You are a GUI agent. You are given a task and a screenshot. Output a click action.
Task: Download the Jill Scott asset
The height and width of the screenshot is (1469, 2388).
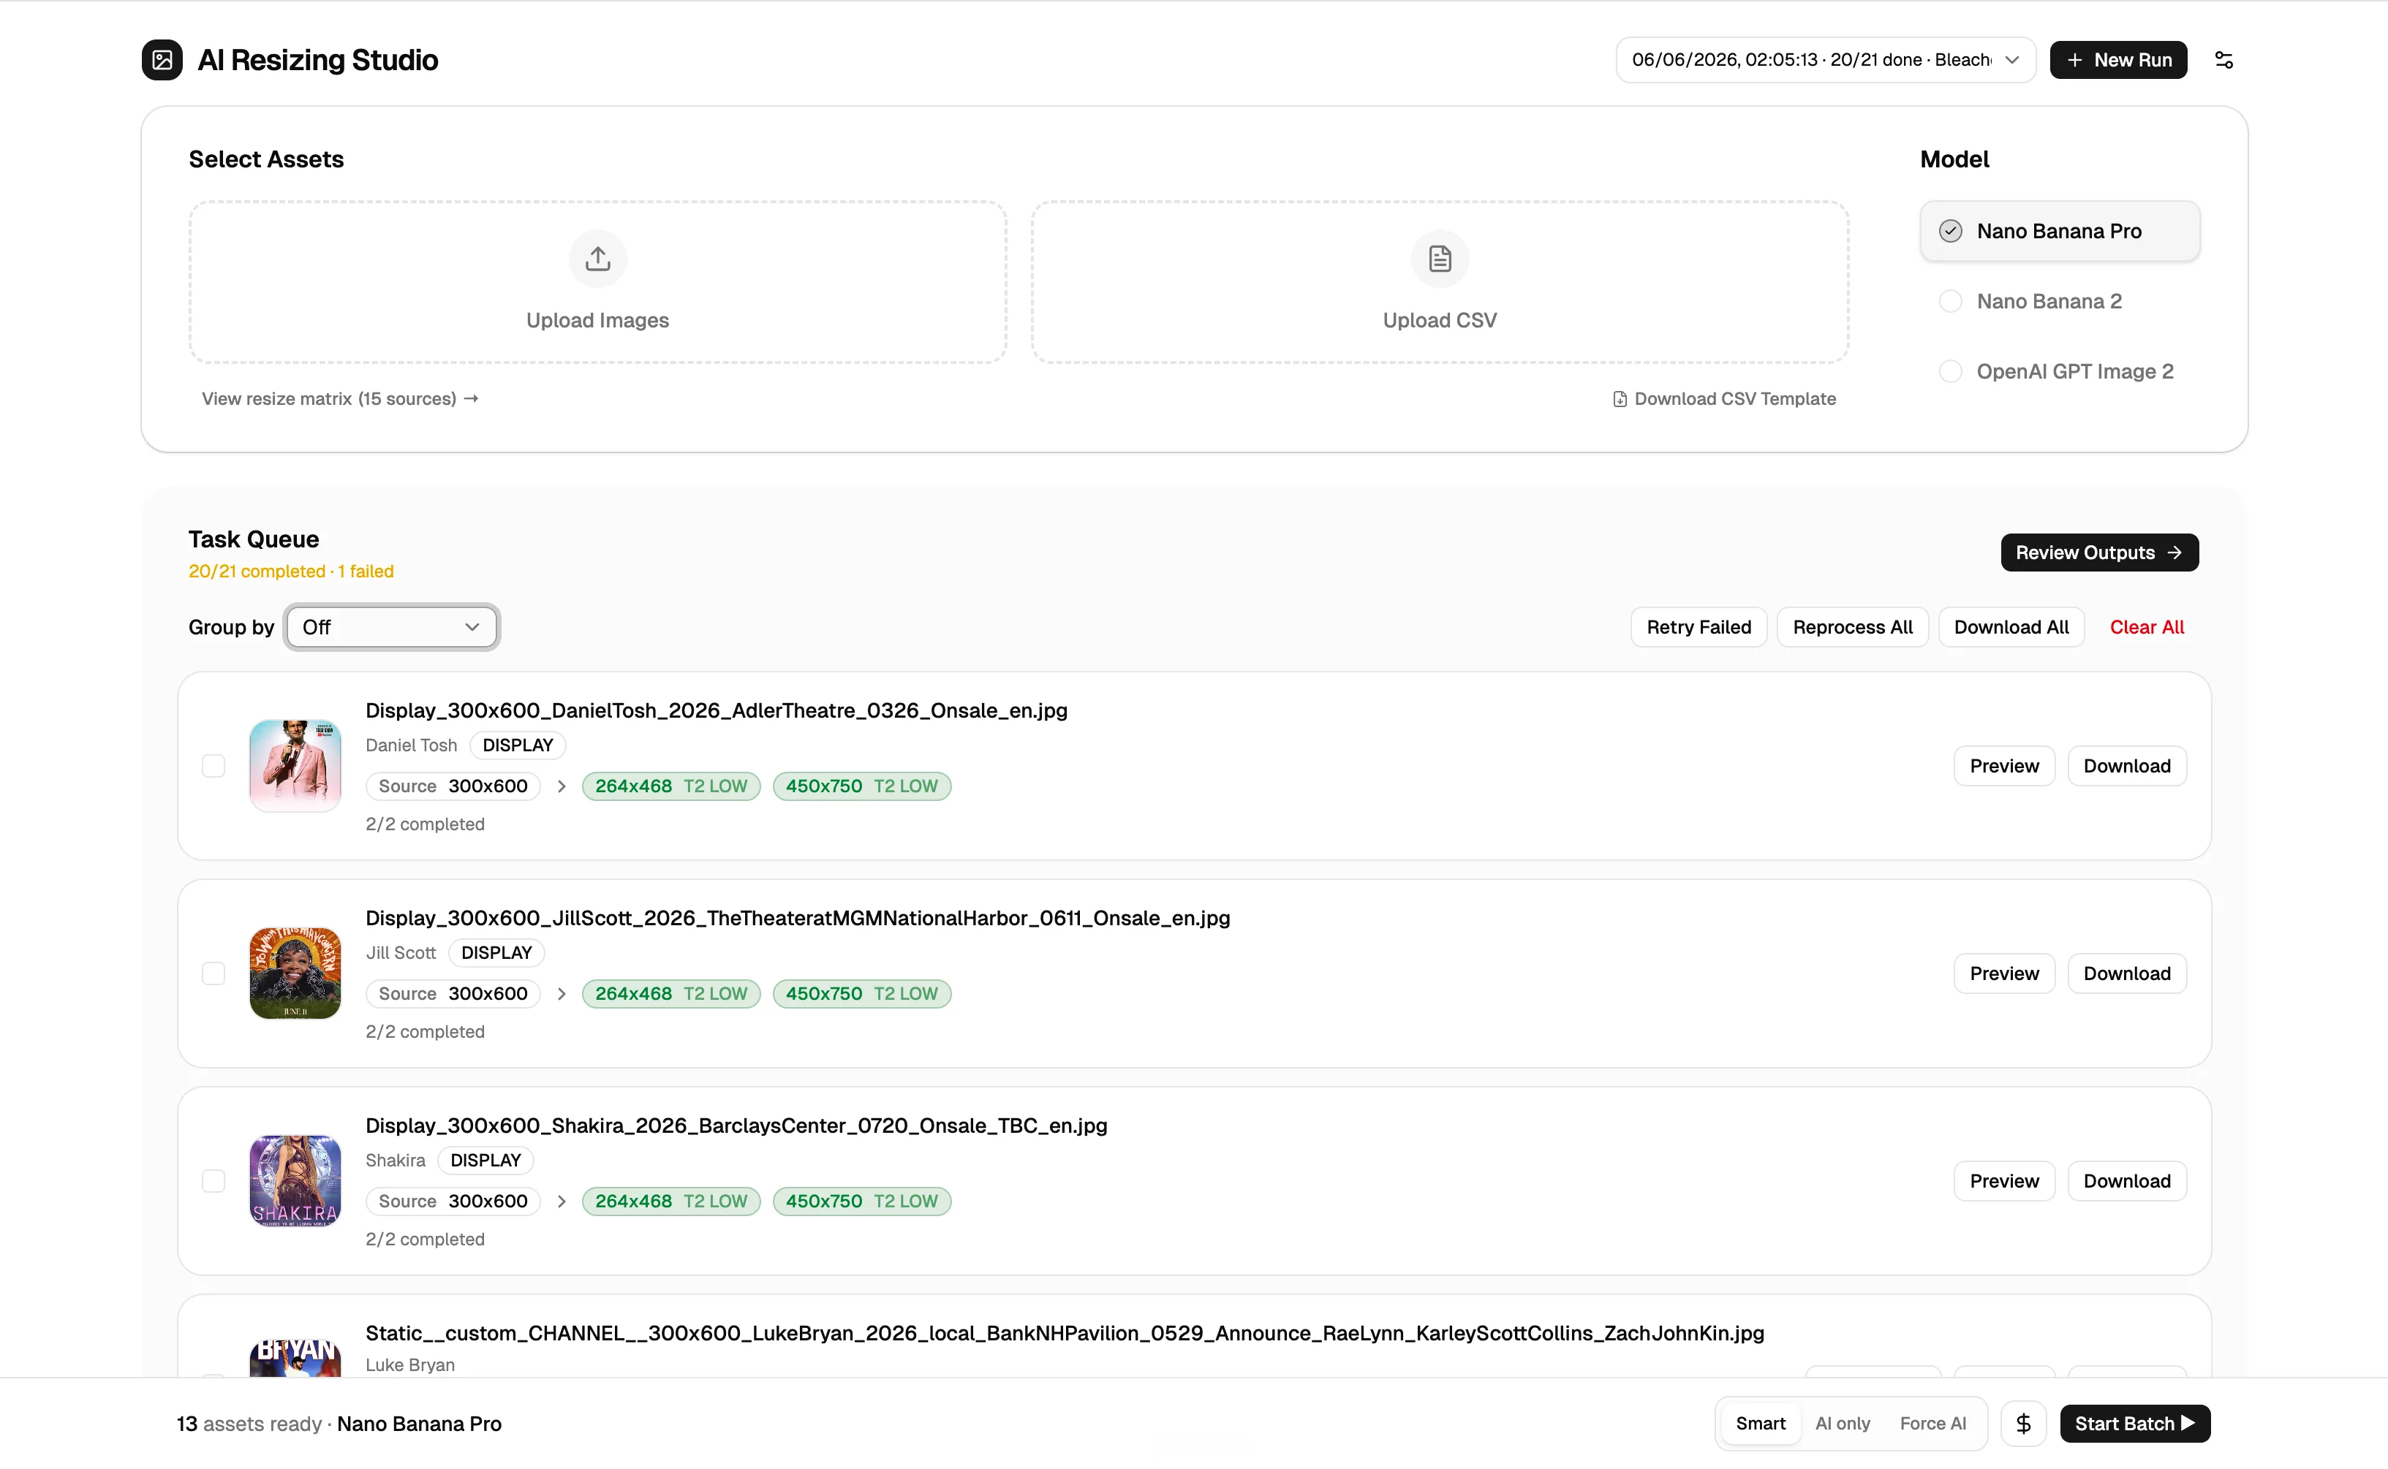[x=2126, y=973]
